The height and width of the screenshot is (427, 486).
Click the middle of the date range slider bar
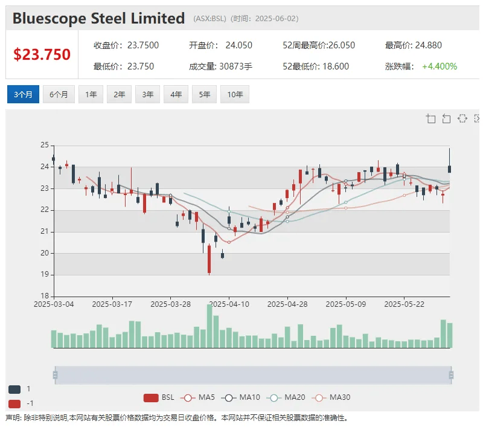[x=253, y=375]
